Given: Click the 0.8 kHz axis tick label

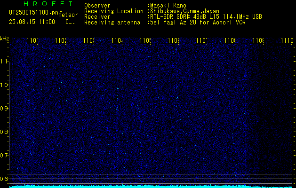Looking at the screenshot, I should pos(4,132).
